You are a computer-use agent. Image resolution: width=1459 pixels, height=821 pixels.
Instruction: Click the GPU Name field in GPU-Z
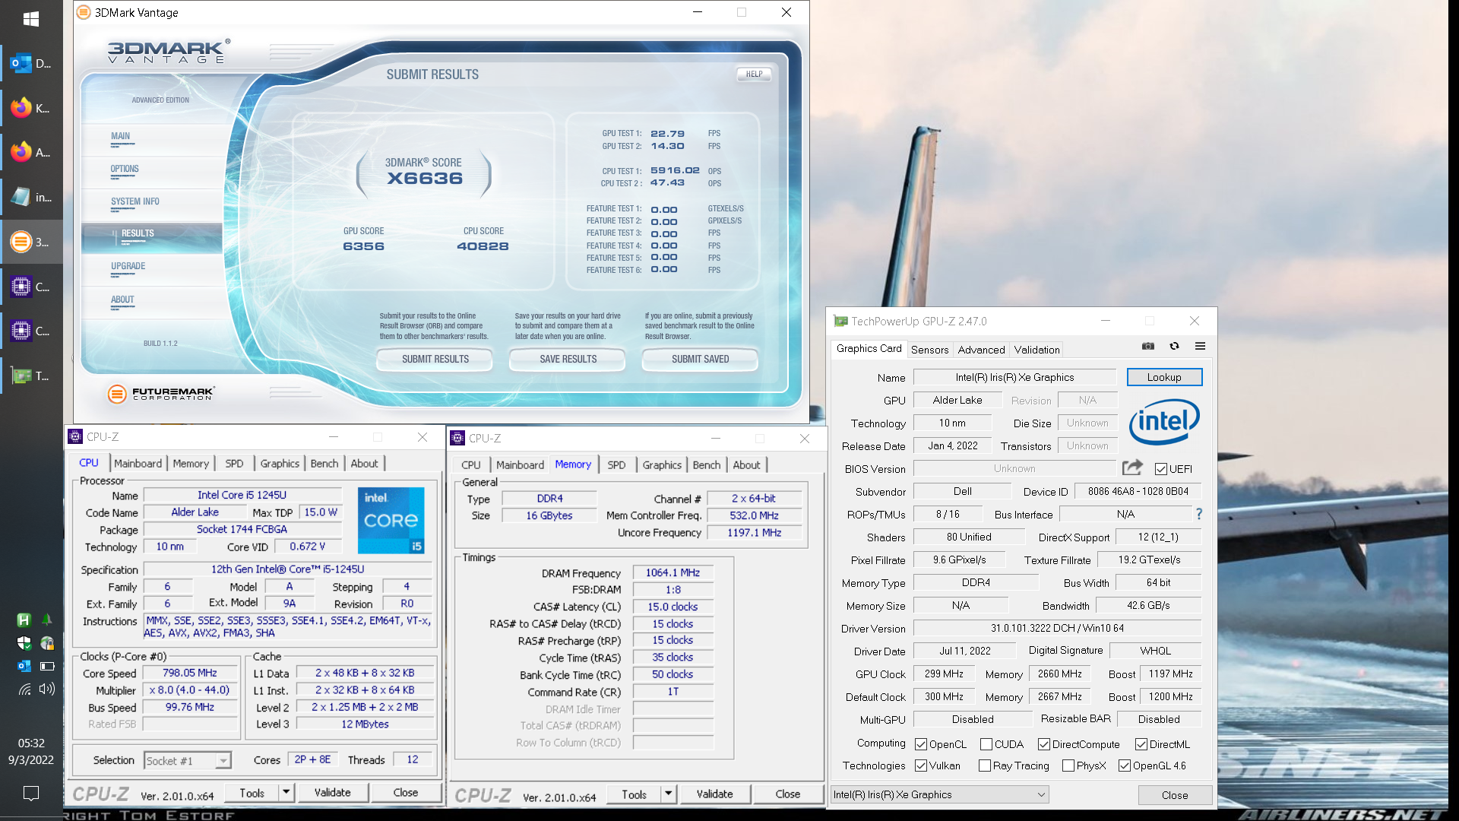(1014, 377)
